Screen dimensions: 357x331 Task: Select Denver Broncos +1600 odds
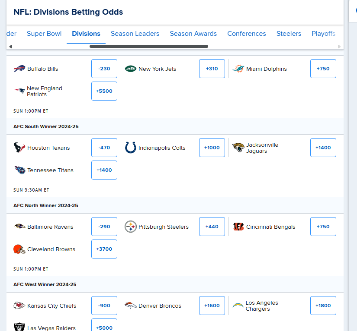212,306
